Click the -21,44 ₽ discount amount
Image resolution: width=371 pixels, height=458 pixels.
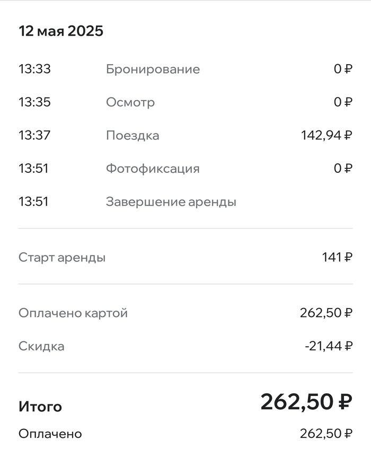329,347
